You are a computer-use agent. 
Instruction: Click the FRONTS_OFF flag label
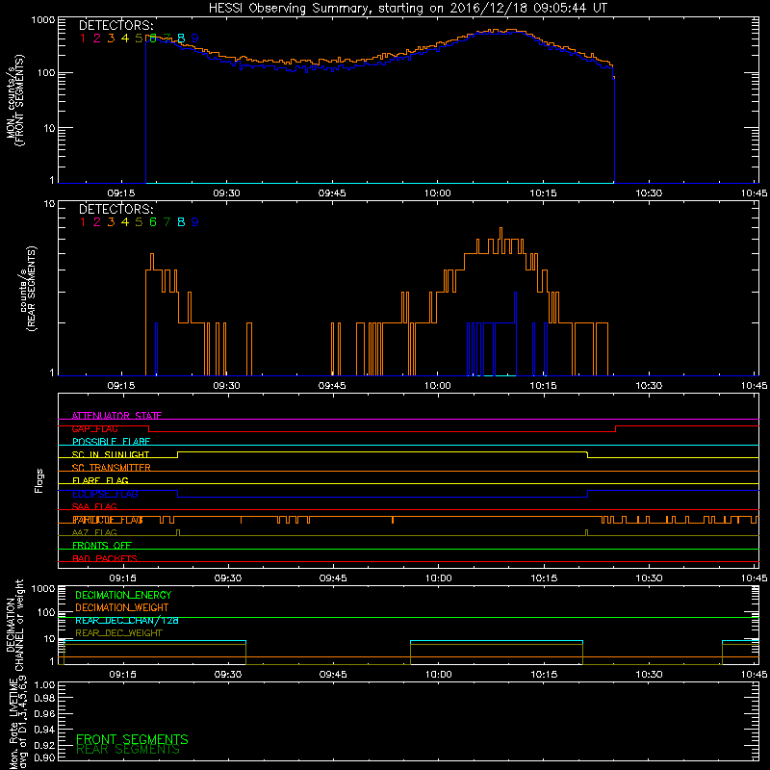102,546
